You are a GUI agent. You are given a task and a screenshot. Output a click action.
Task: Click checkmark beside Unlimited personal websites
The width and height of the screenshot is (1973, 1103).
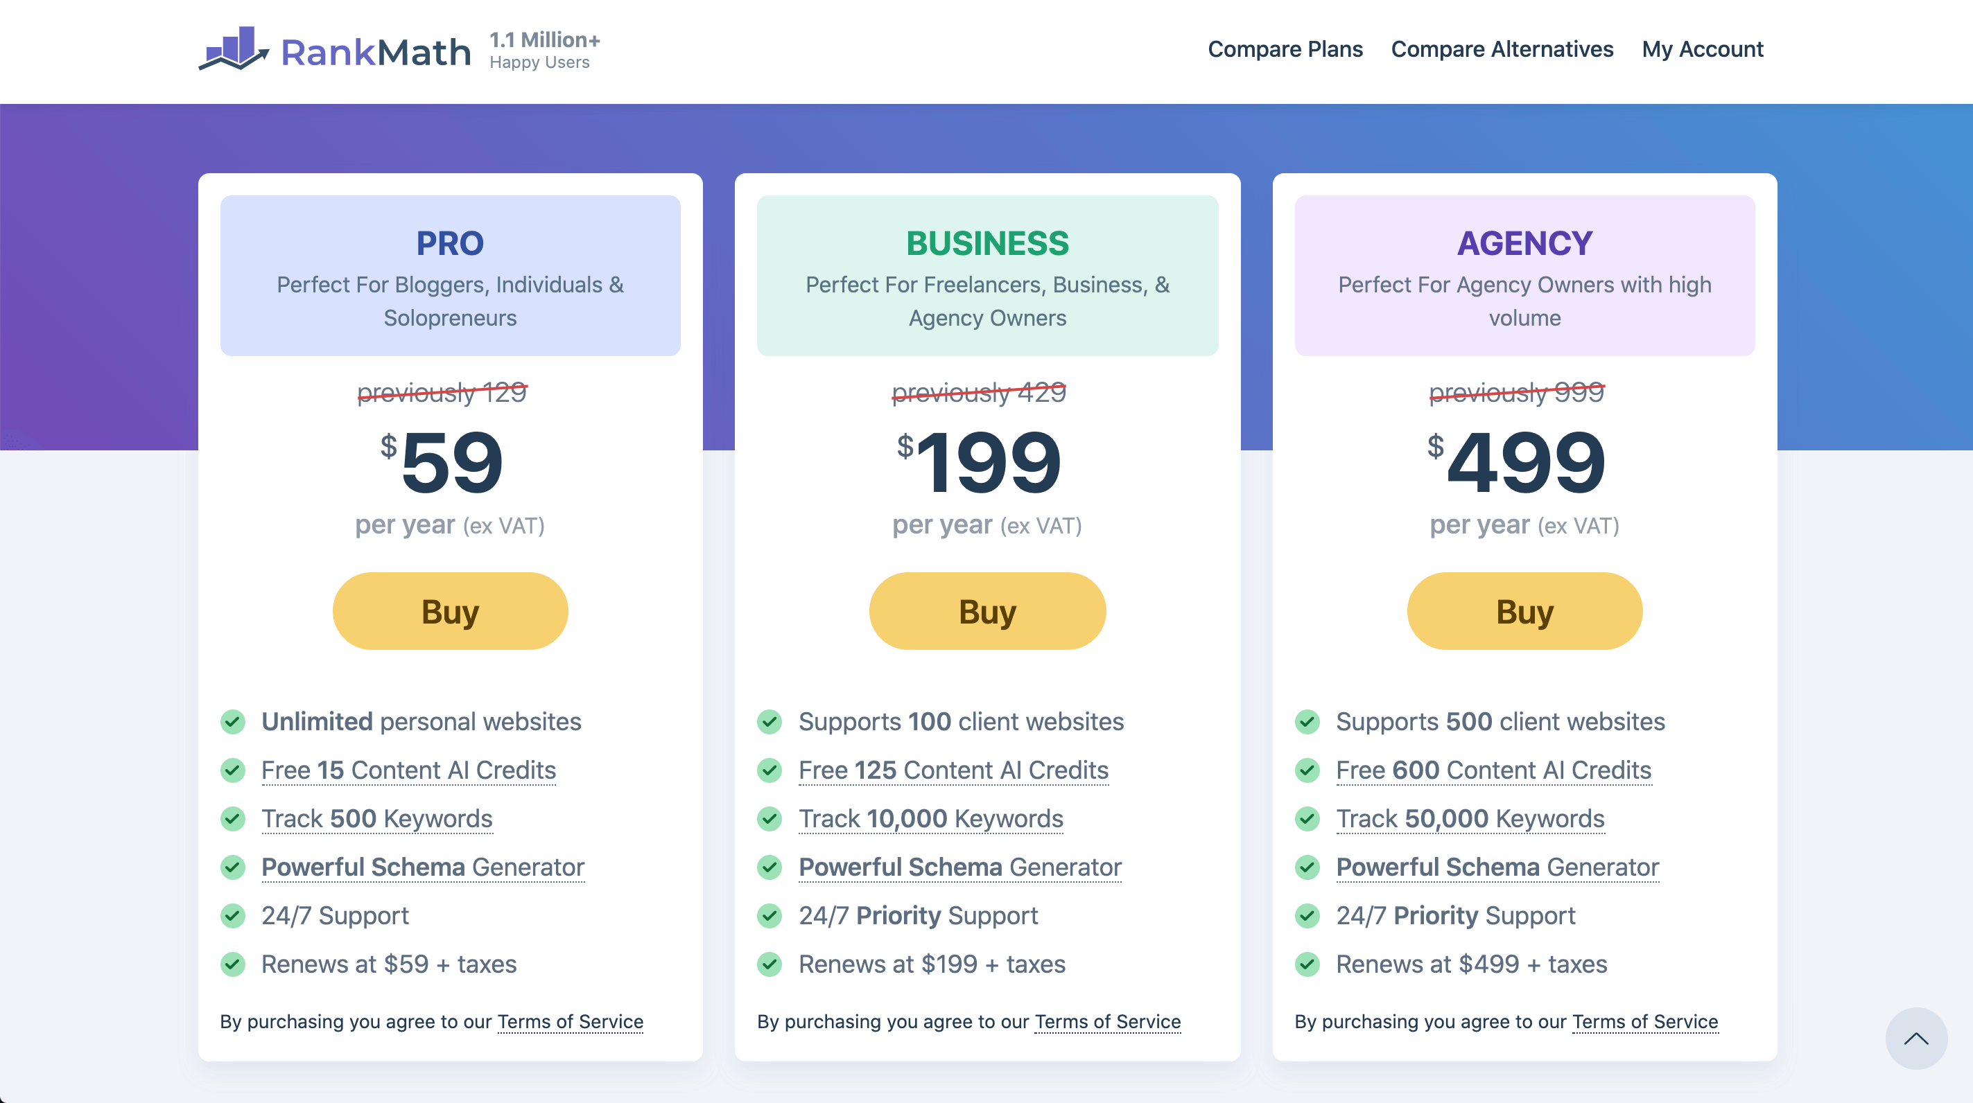click(233, 721)
